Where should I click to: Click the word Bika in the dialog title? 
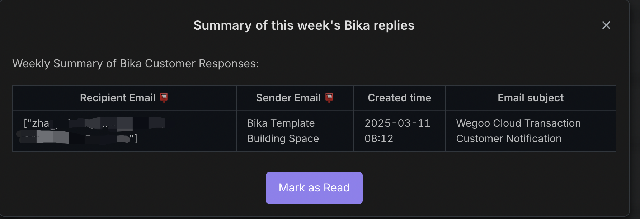point(357,25)
